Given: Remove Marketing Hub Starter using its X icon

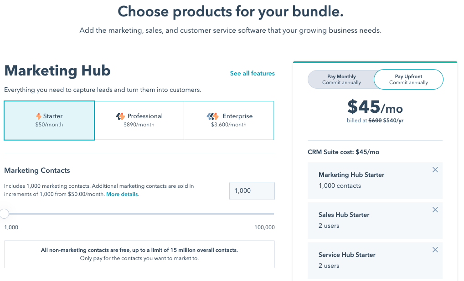Looking at the screenshot, I should tap(435, 169).
